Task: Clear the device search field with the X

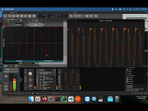Action: (52, 70)
